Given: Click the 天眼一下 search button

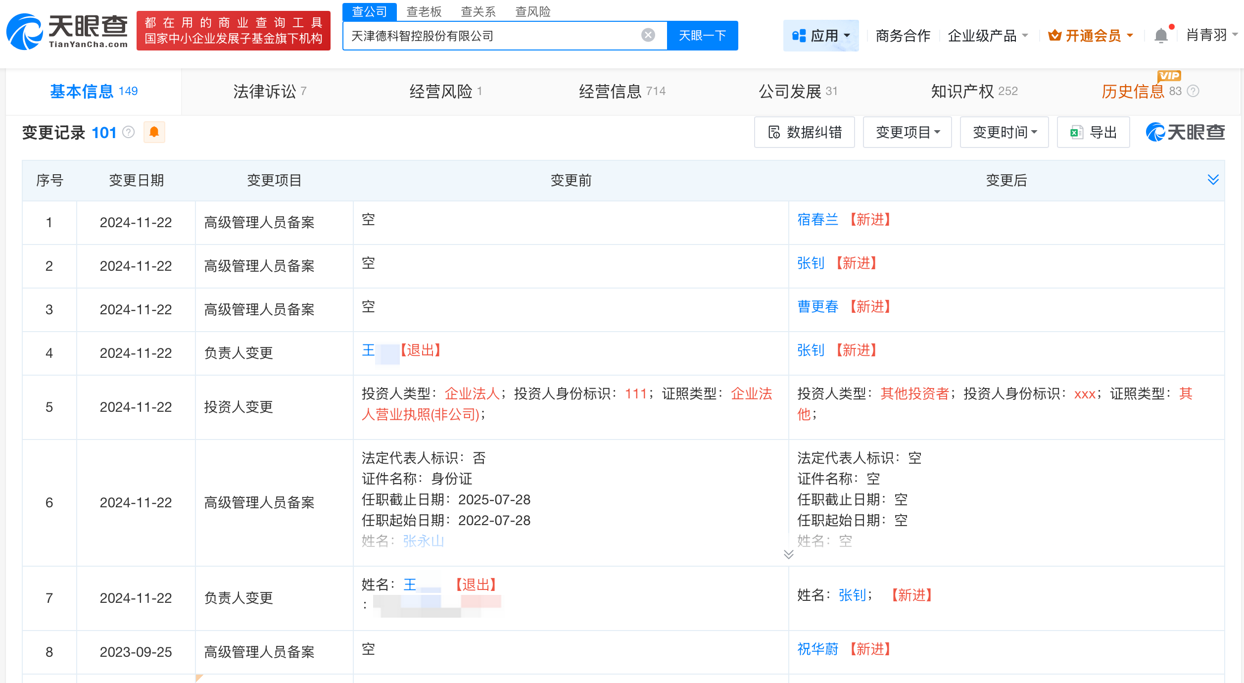Looking at the screenshot, I should 702,35.
